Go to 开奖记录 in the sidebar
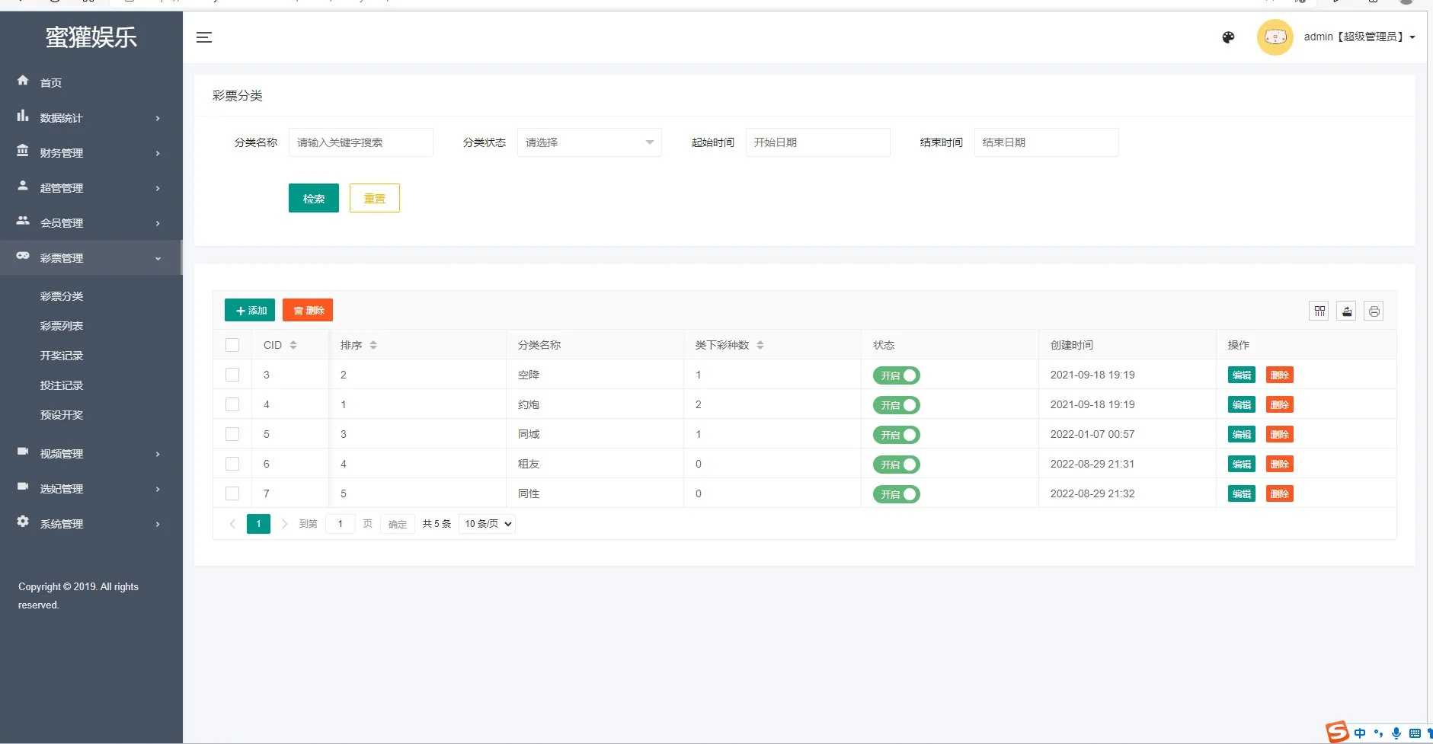1433x744 pixels. 62,356
